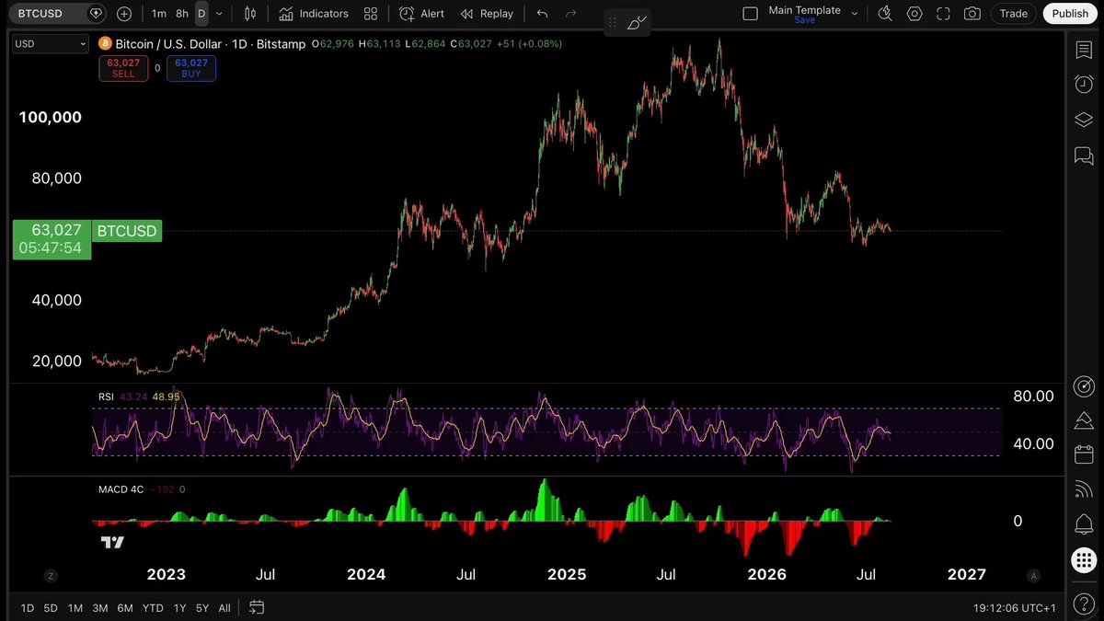Image resolution: width=1104 pixels, height=621 pixels.
Task: Open chart settings hexagon icon
Action: click(x=914, y=14)
